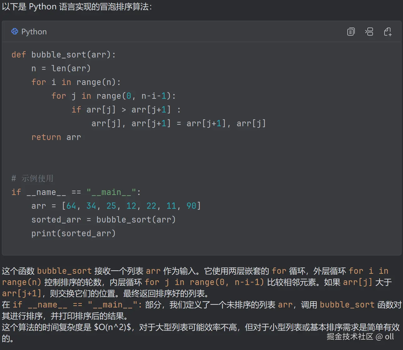Click the phrase '比较相邻元素' in the explanation
403x350 pixels.
[292, 282]
